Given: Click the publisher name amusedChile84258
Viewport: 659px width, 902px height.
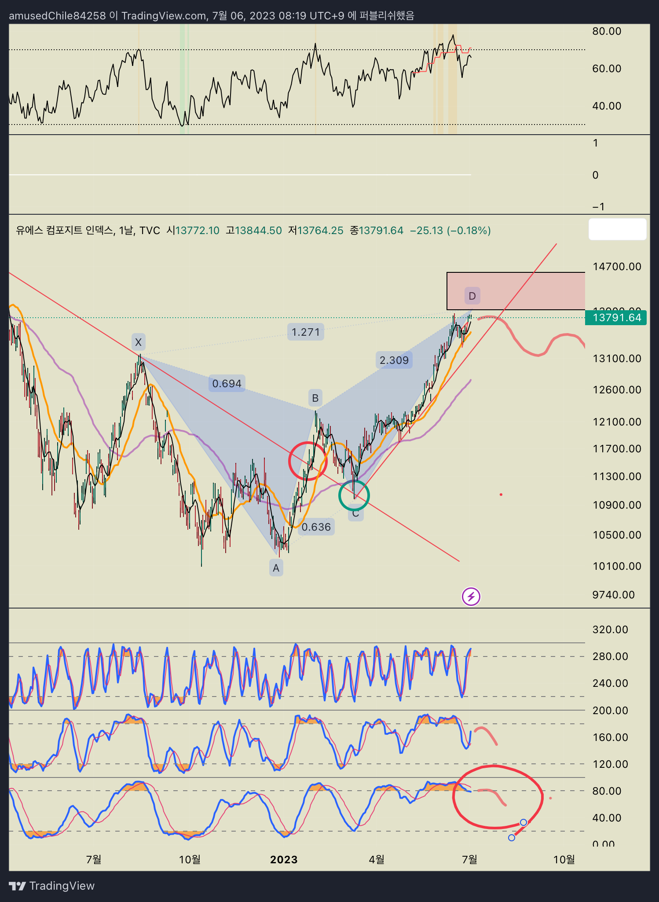Looking at the screenshot, I should pyautogui.click(x=58, y=16).
